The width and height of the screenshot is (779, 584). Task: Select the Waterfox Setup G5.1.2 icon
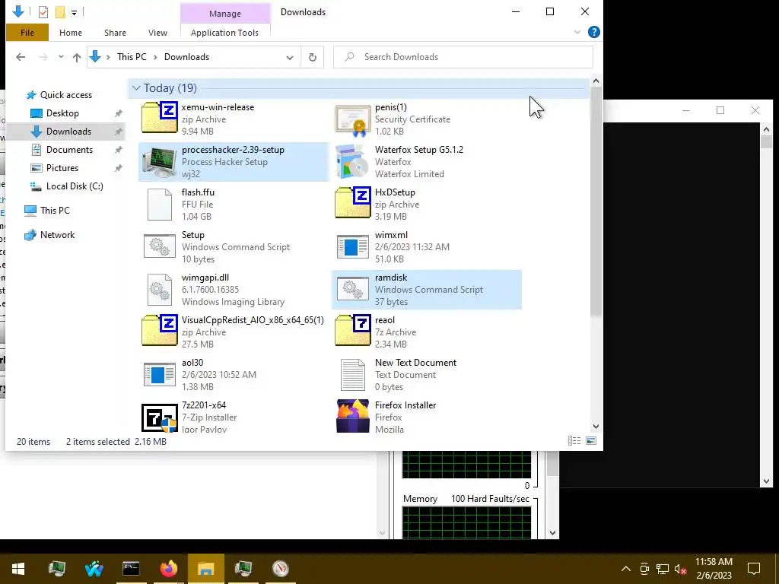[x=353, y=161]
